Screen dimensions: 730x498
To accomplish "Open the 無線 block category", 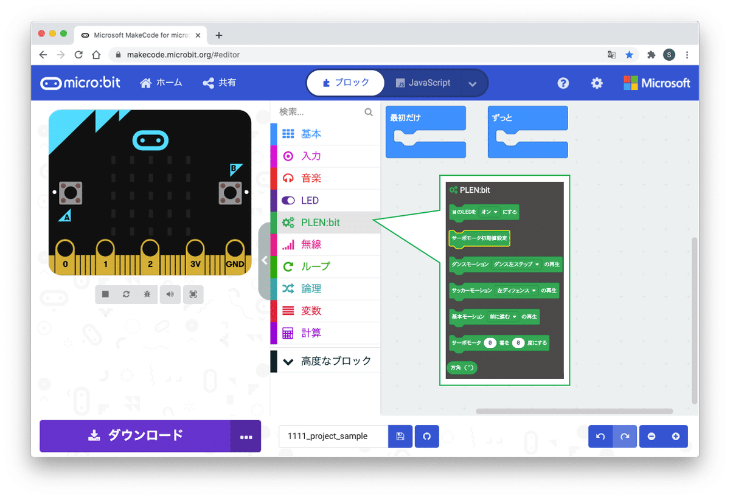I will tap(325, 244).
